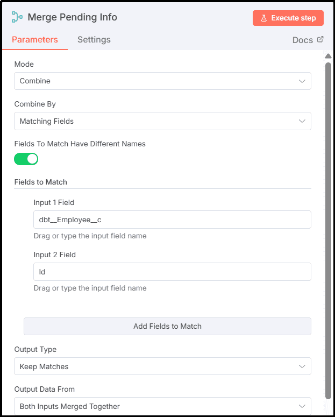This screenshot has width=335, height=417.
Task: Click the flask icon on Execute step
Action: tap(264, 18)
